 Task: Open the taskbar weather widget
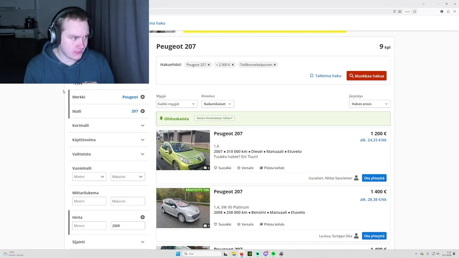tap(13, 254)
